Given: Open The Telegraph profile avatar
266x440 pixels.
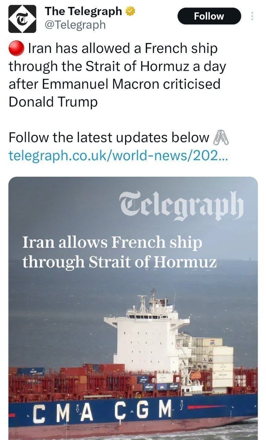Looking at the screenshot, I should pyautogui.click(x=22, y=19).
